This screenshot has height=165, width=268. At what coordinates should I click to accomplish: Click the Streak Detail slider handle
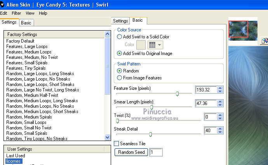pos(150,134)
